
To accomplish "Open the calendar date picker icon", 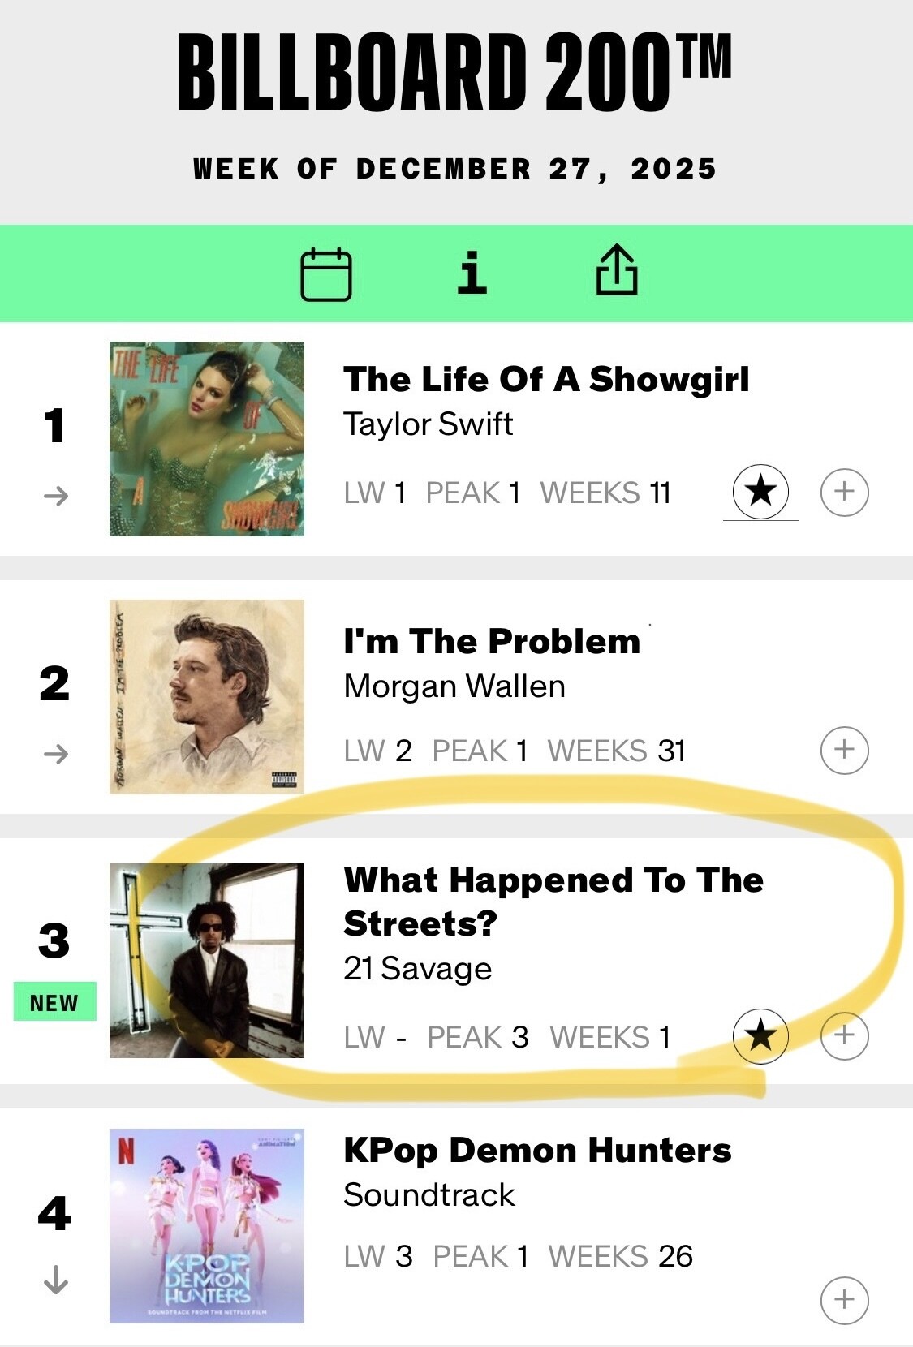I will point(326,274).
